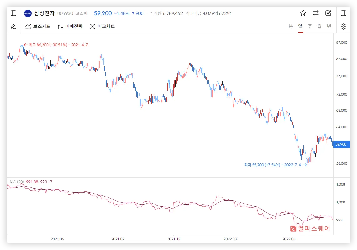
Task: Open the 매매전략 trading strategy menu
Action: pos(70,27)
